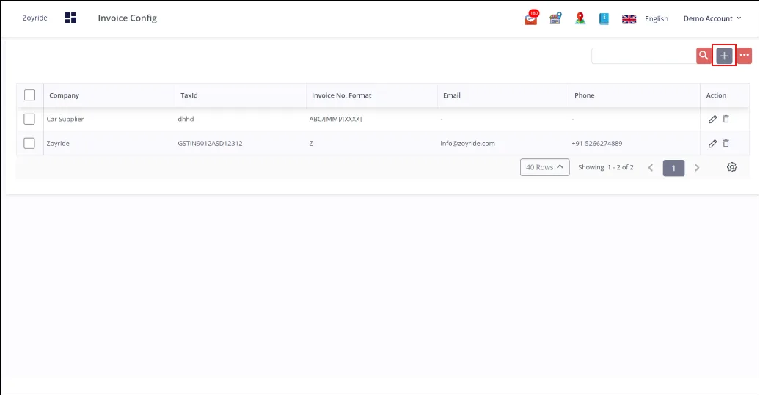The image size is (760, 396).
Task: Edit the Zoyride row
Action: click(712, 144)
